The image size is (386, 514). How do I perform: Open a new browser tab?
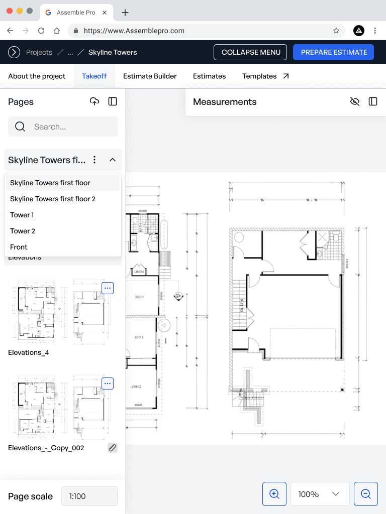pyautogui.click(x=125, y=13)
